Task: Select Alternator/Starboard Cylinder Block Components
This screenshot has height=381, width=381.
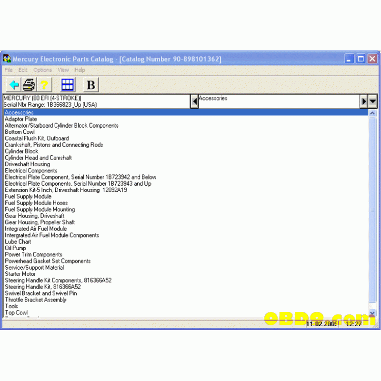Action: (62, 126)
